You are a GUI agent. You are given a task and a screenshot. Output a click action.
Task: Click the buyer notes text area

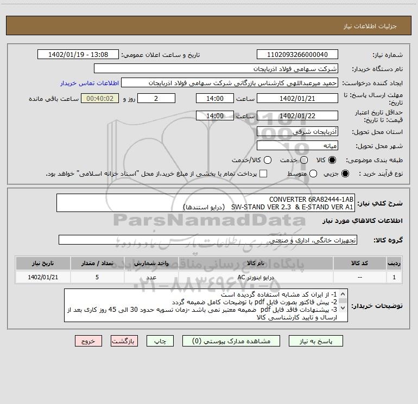pyautogui.click(x=206, y=305)
